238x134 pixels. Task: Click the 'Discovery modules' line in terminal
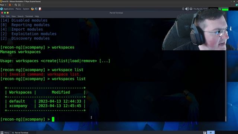pos(25,38)
